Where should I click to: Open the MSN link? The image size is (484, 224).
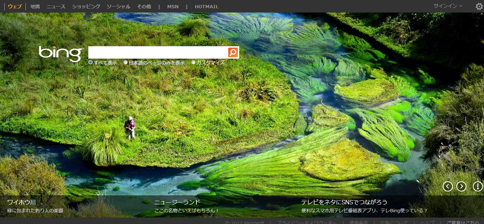click(x=173, y=6)
